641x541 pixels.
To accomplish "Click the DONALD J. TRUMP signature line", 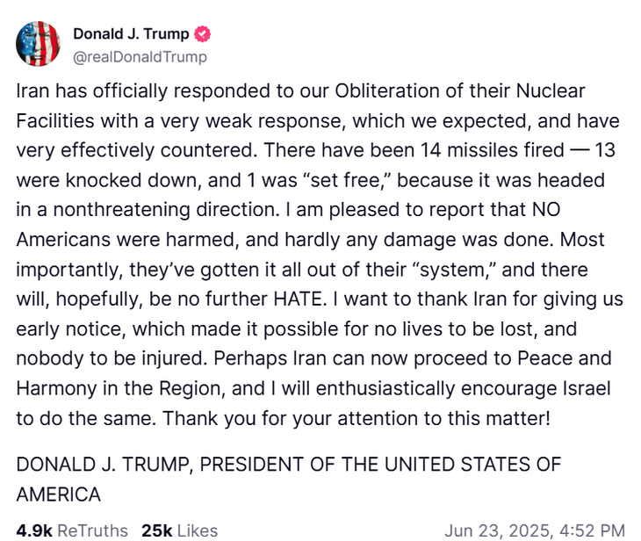I will (x=288, y=465).
